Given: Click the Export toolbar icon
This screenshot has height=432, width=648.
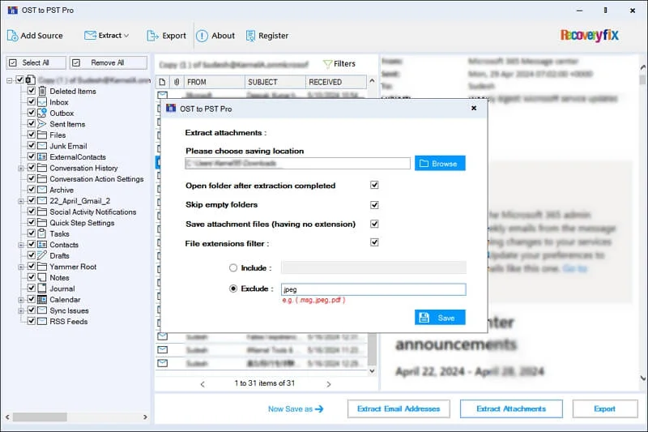Looking at the screenshot, I should coord(152,36).
